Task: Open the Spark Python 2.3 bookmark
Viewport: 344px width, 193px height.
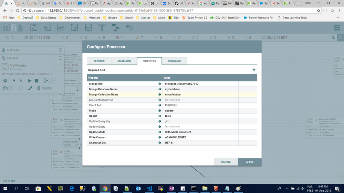Action: click(x=195, y=18)
